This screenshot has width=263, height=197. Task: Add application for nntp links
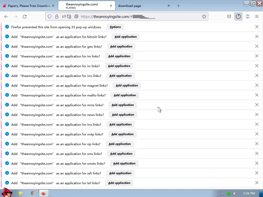(123, 134)
